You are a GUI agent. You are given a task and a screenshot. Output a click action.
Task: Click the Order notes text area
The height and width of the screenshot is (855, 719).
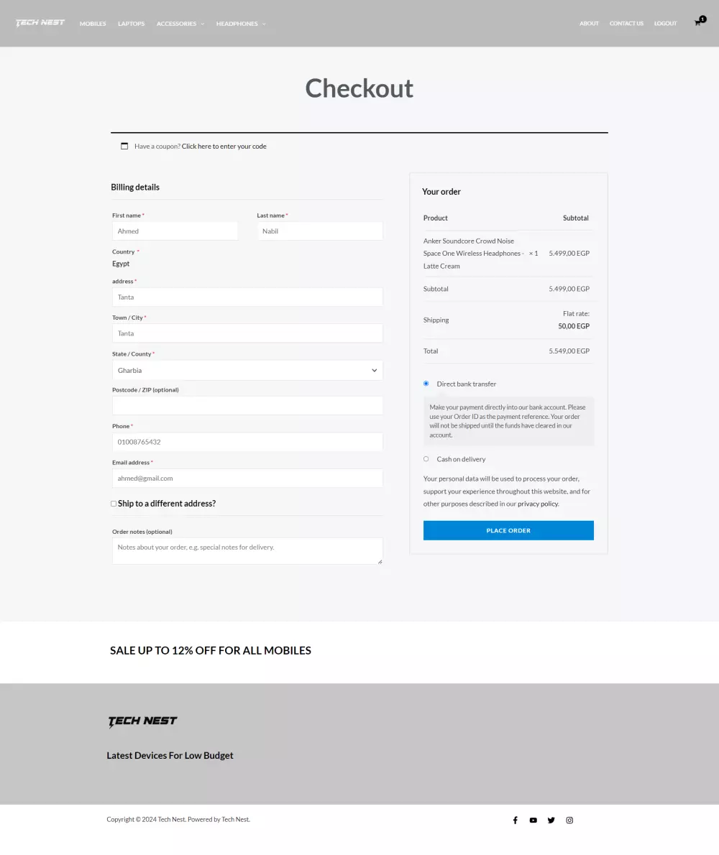[247, 550]
